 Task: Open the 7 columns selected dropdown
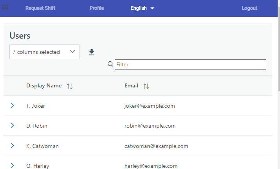[44, 52]
